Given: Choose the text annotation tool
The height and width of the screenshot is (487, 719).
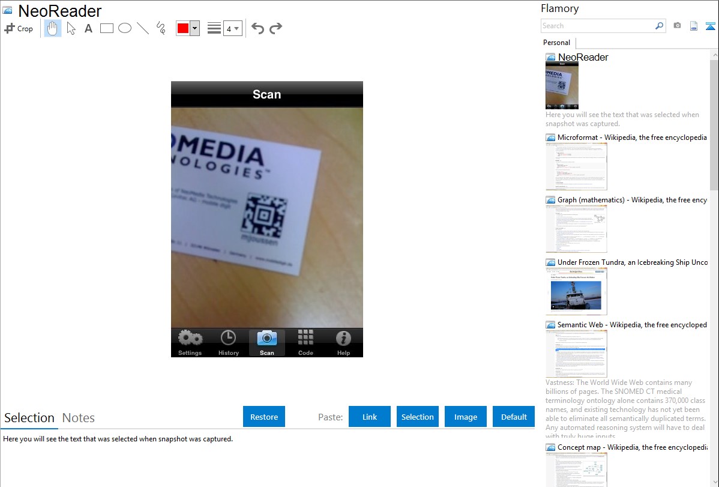Looking at the screenshot, I should (88, 28).
